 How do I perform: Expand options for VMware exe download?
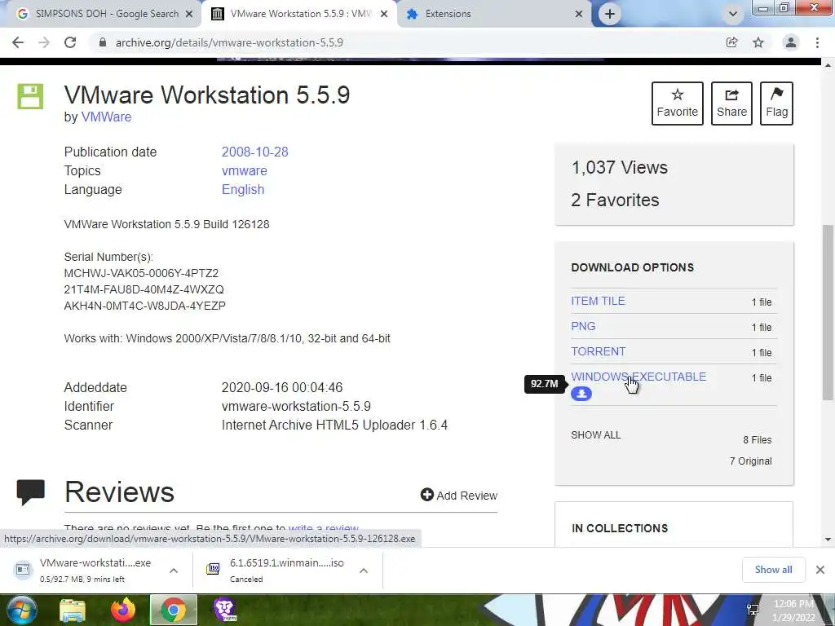pos(174,570)
